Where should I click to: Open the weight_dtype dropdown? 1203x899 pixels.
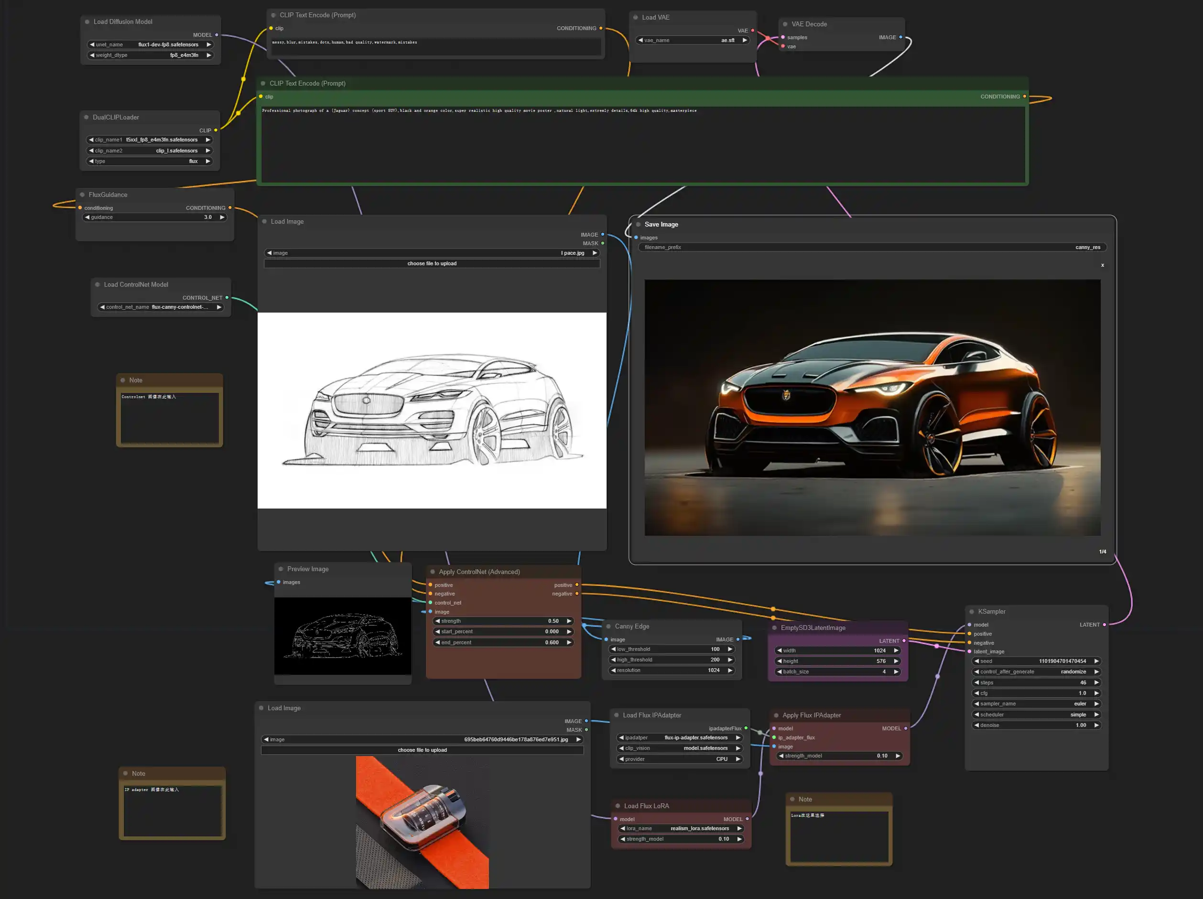(150, 55)
